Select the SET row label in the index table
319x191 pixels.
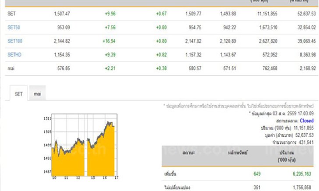pyautogui.click(x=11, y=14)
